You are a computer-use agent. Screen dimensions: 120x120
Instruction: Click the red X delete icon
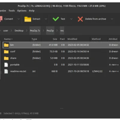(80, 19)
